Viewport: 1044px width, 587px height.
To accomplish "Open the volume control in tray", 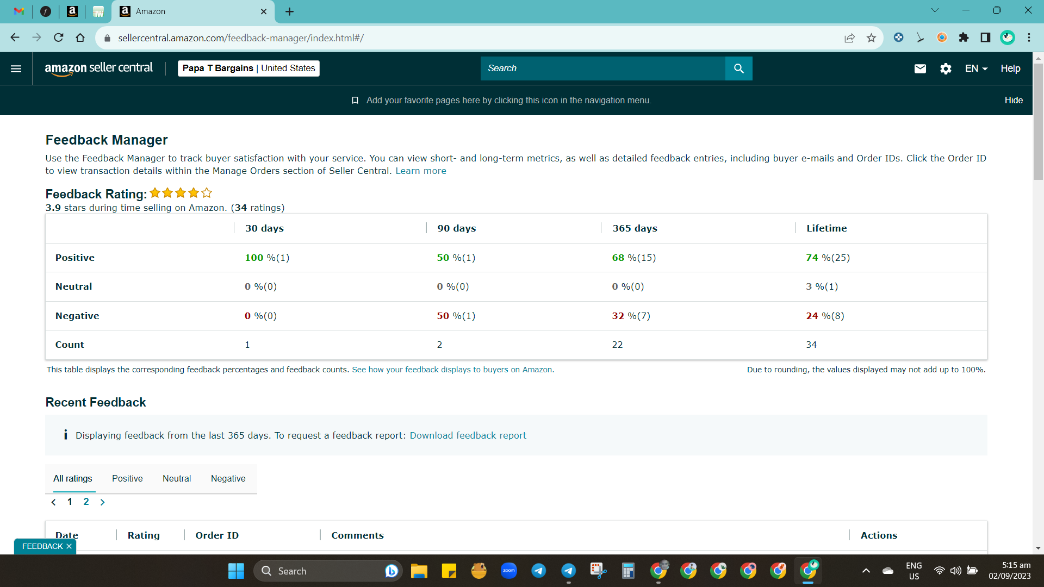I will click(x=955, y=571).
